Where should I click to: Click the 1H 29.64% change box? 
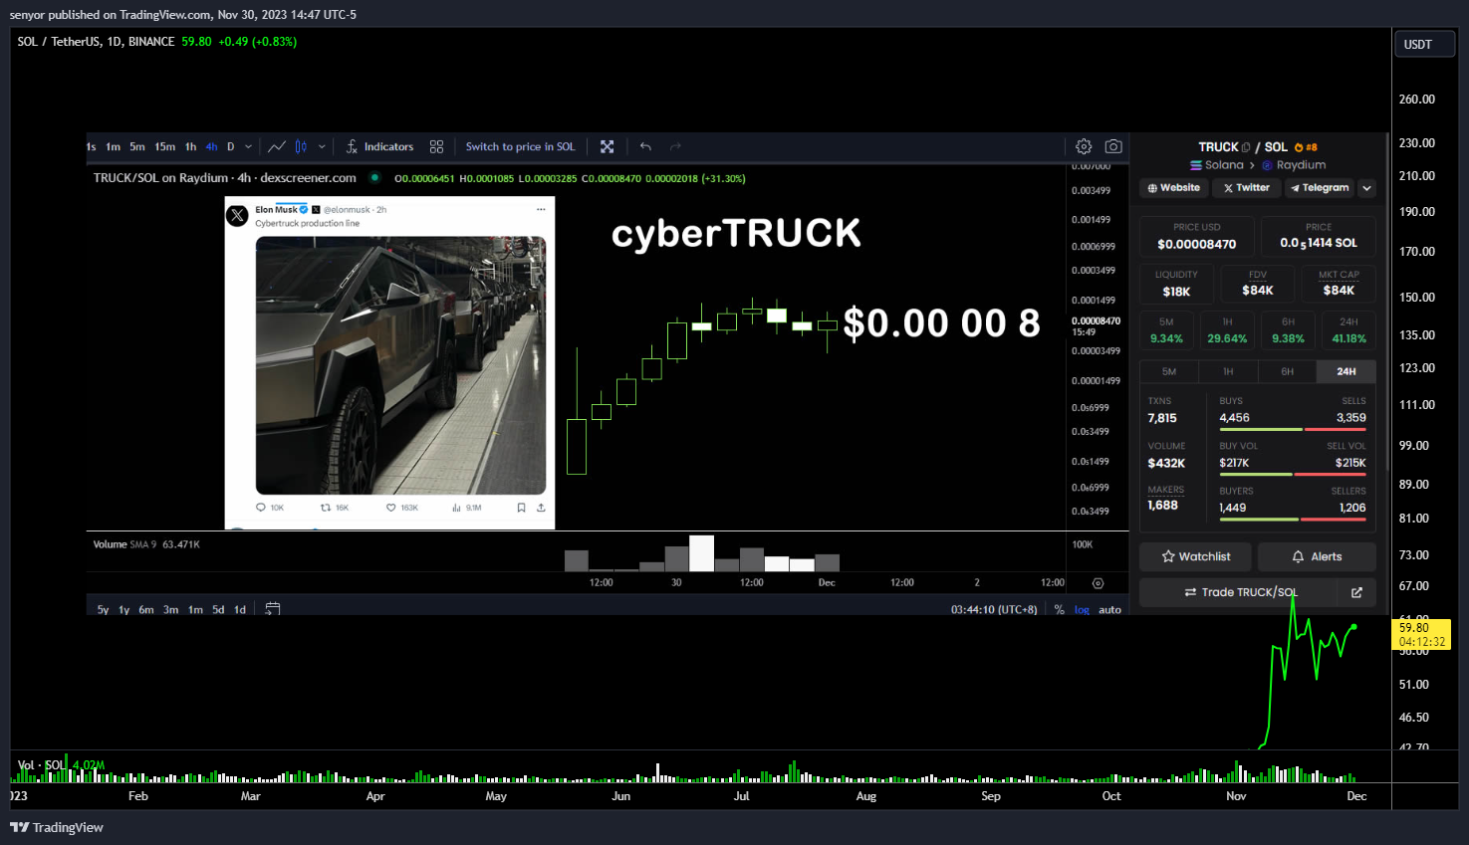tap(1227, 330)
